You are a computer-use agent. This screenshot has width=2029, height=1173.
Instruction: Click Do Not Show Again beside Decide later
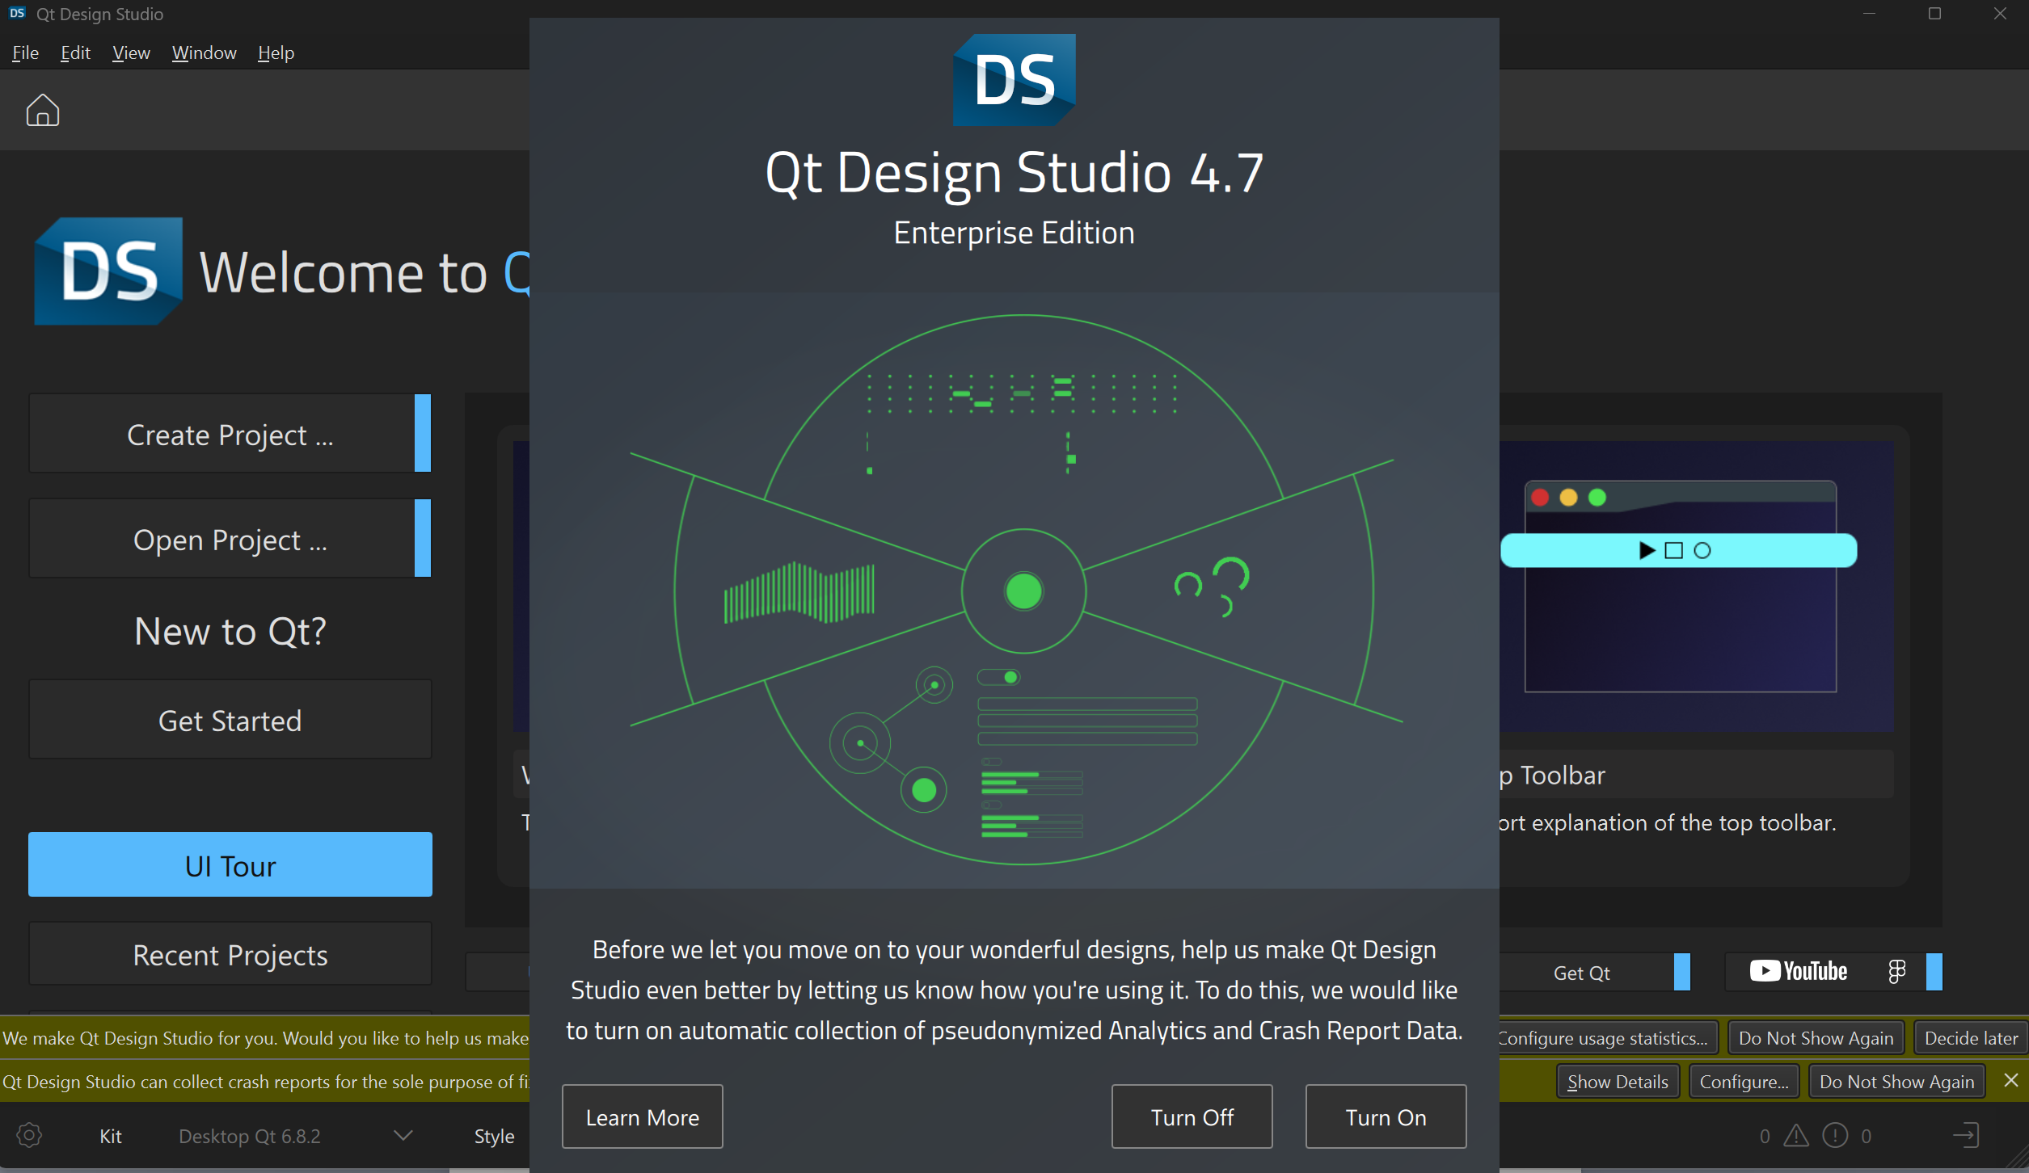point(1816,1037)
